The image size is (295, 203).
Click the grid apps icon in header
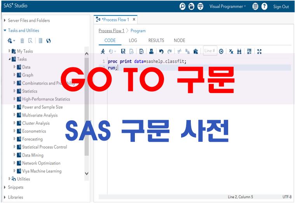pyautogui.click(x=201, y=6)
